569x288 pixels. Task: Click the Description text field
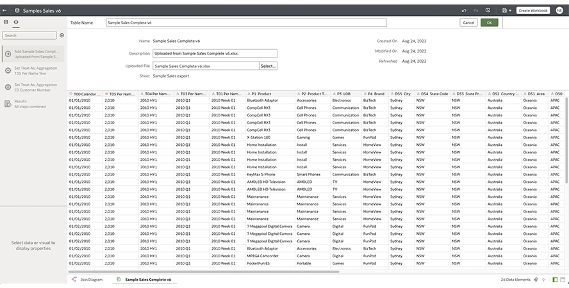(x=215, y=54)
